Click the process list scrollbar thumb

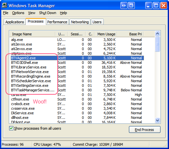[157, 44]
